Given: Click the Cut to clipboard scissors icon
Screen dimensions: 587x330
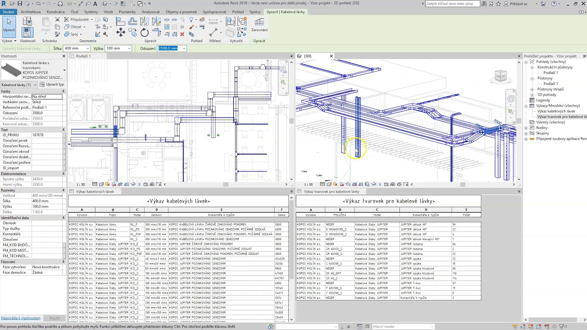Looking at the screenshot, I should 57,20.
